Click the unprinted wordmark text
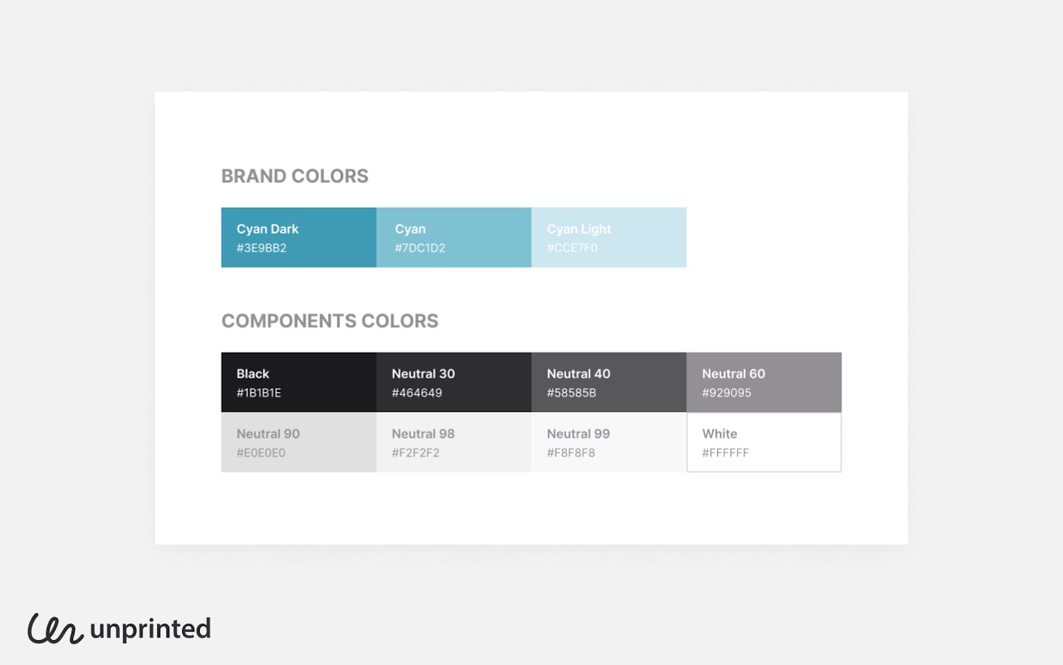The width and height of the screenshot is (1063, 665). point(150,629)
